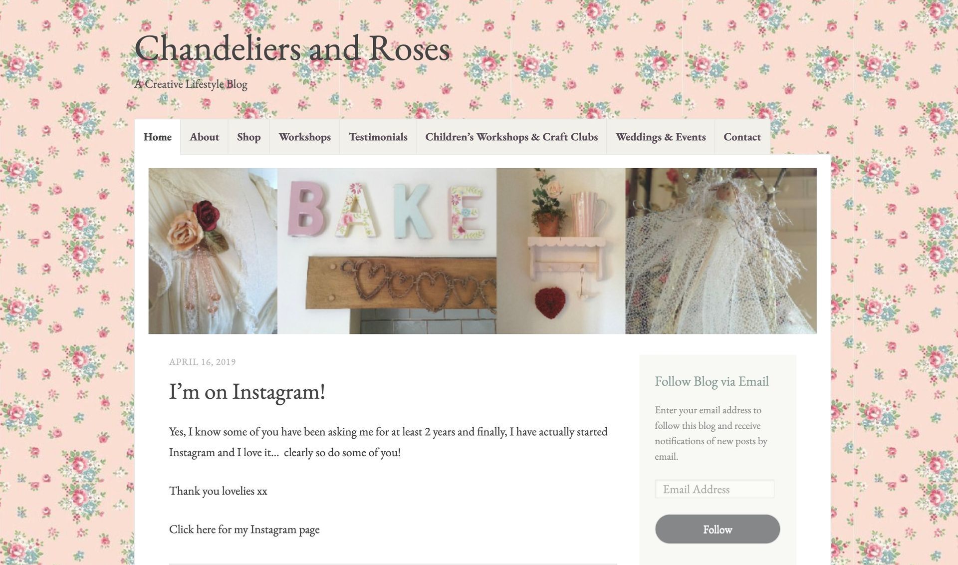Go to the About page
This screenshot has width=958, height=565.
tap(204, 137)
